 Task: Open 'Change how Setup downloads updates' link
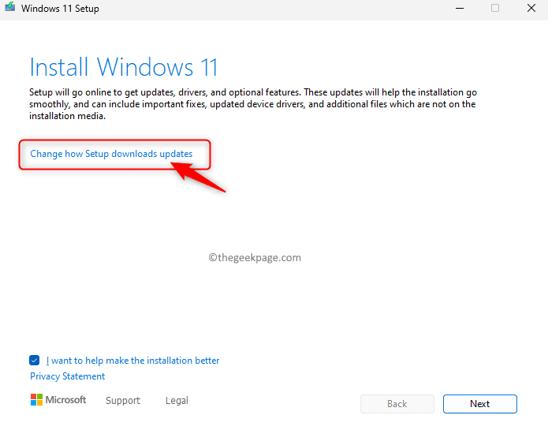(x=111, y=154)
